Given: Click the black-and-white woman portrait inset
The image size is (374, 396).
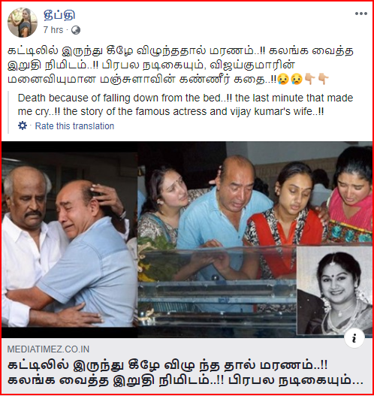Looking at the screenshot, I should [x=335, y=291].
